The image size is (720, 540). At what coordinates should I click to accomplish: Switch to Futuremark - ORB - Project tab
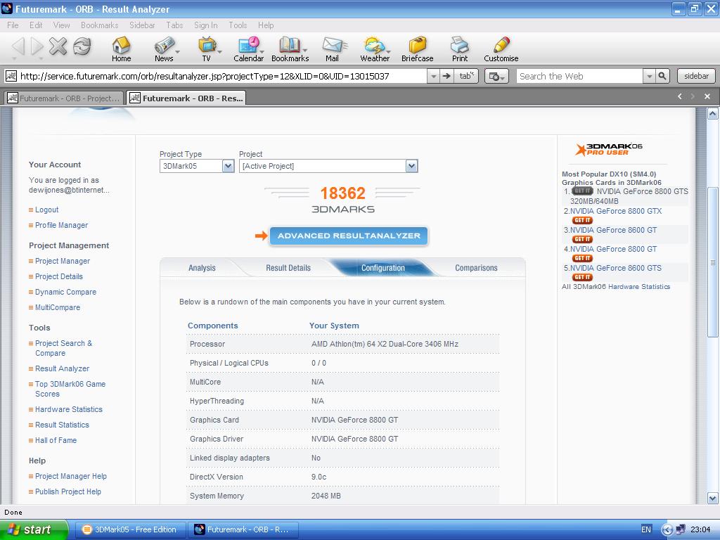(x=64, y=98)
